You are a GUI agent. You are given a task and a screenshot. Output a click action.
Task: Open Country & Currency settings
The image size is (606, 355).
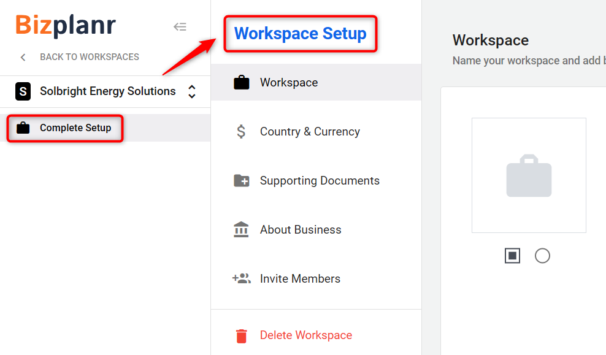point(316,131)
